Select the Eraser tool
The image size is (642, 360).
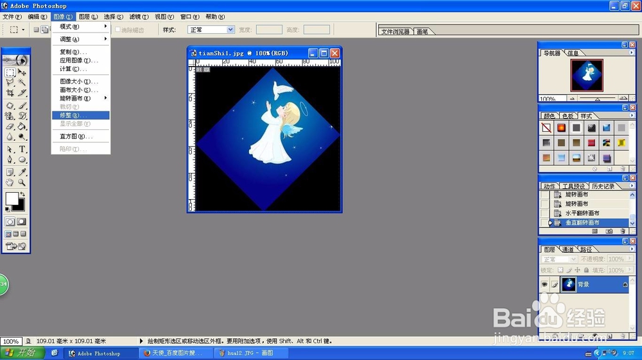(10, 126)
